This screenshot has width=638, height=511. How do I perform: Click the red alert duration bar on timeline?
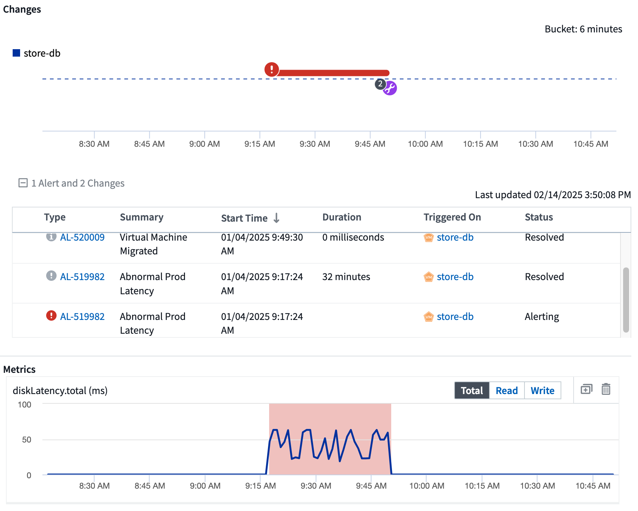(333, 73)
